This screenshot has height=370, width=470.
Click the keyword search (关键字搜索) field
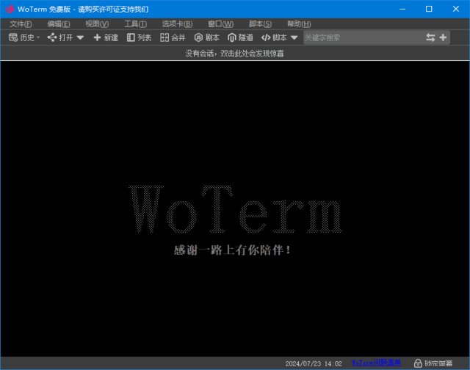coord(360,37)
